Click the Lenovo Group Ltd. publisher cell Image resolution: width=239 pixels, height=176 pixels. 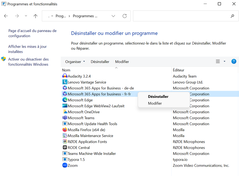coord(188,82)
